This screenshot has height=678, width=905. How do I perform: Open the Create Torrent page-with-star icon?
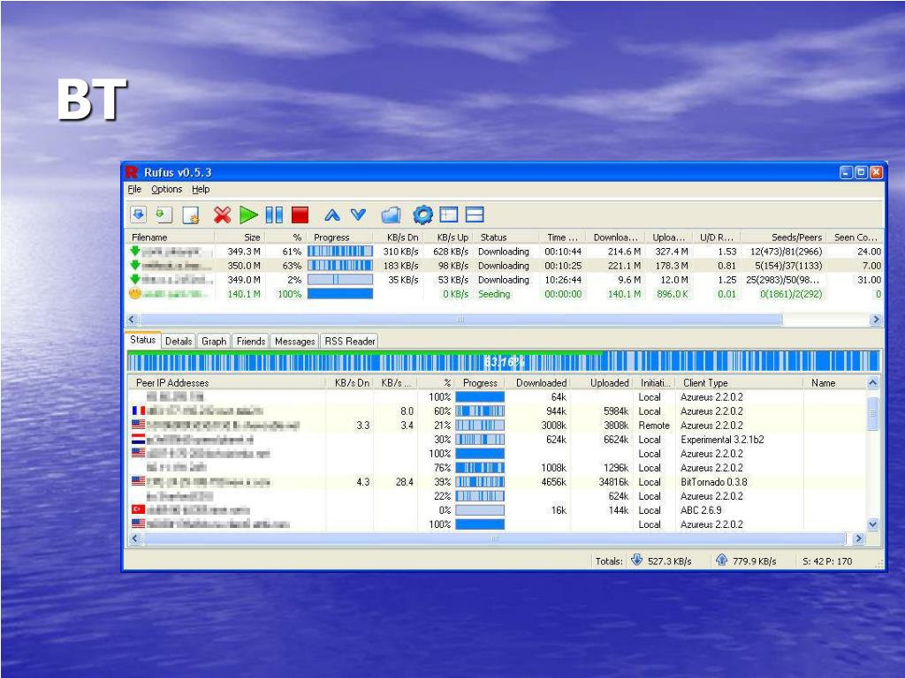[191, 215]
